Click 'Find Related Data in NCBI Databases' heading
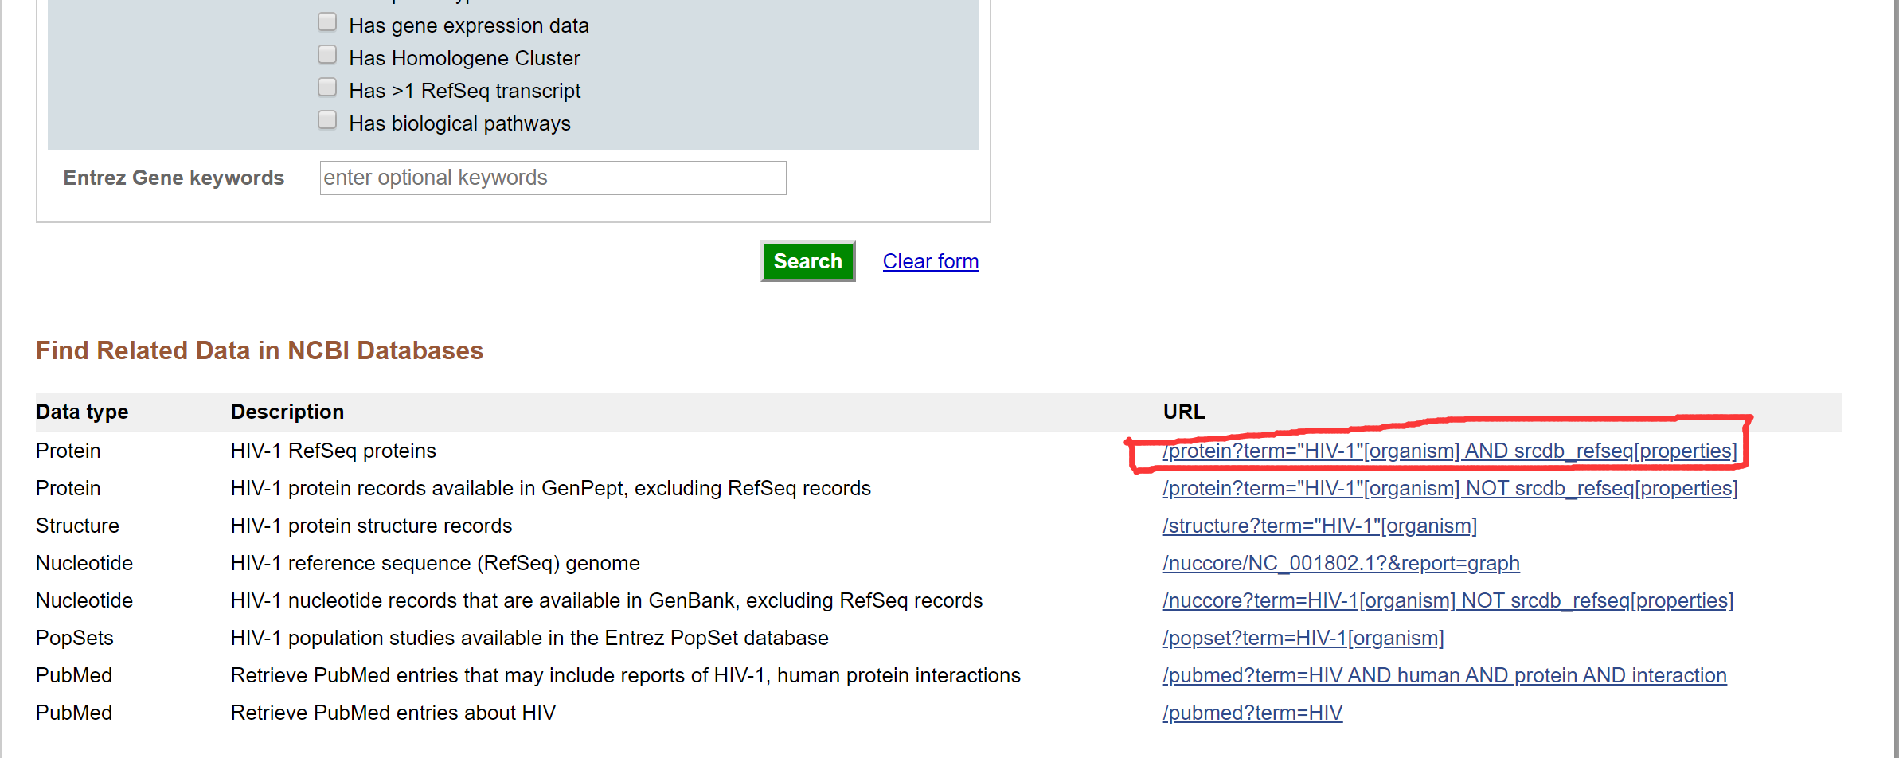Viewport: 1899px width, 758px height. tap(260, 350)
